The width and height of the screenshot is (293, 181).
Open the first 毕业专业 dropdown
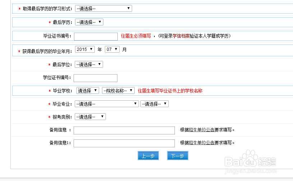click(107, 104)
